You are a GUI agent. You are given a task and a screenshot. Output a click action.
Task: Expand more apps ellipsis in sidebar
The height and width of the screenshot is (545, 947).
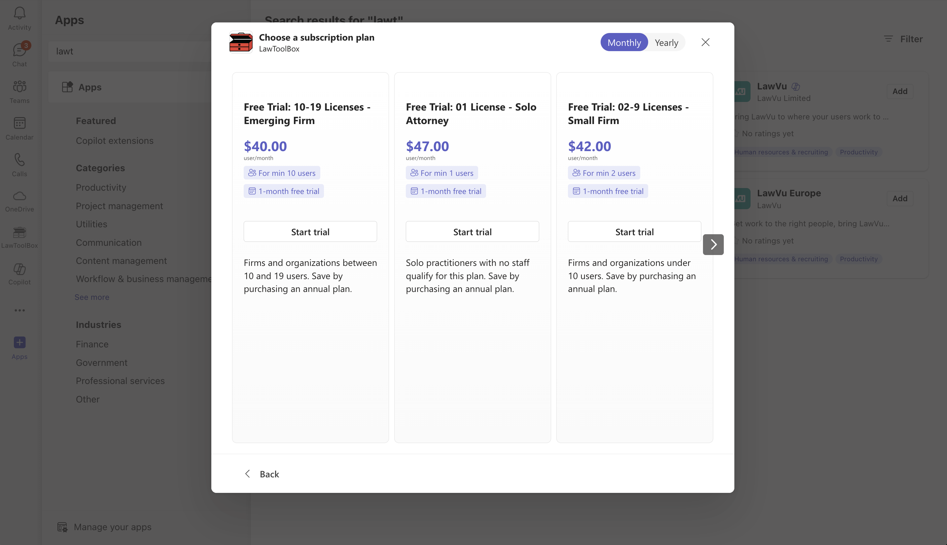[x=19, y=310]
